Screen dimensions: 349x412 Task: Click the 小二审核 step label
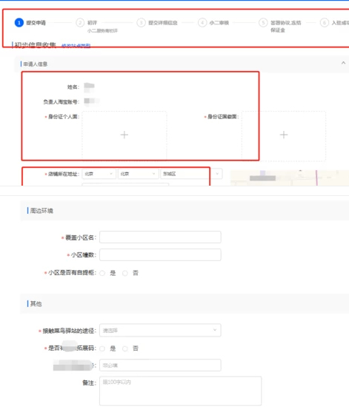(219, 23)
